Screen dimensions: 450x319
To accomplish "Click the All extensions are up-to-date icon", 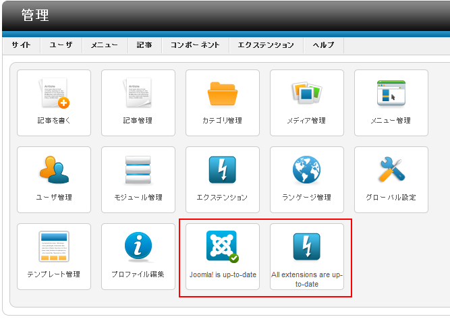I will (x=306, y=246).
